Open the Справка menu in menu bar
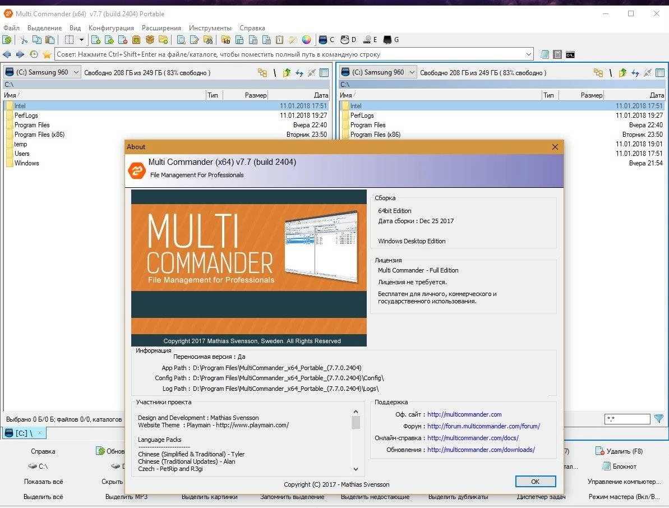Viewport: 669px width, 508px height. (252, 27)
